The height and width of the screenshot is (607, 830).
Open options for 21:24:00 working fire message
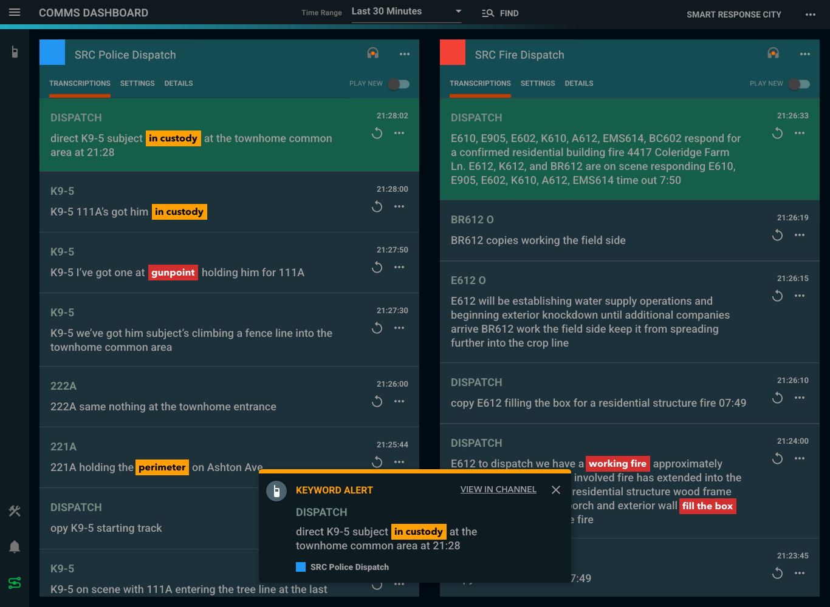800,458
